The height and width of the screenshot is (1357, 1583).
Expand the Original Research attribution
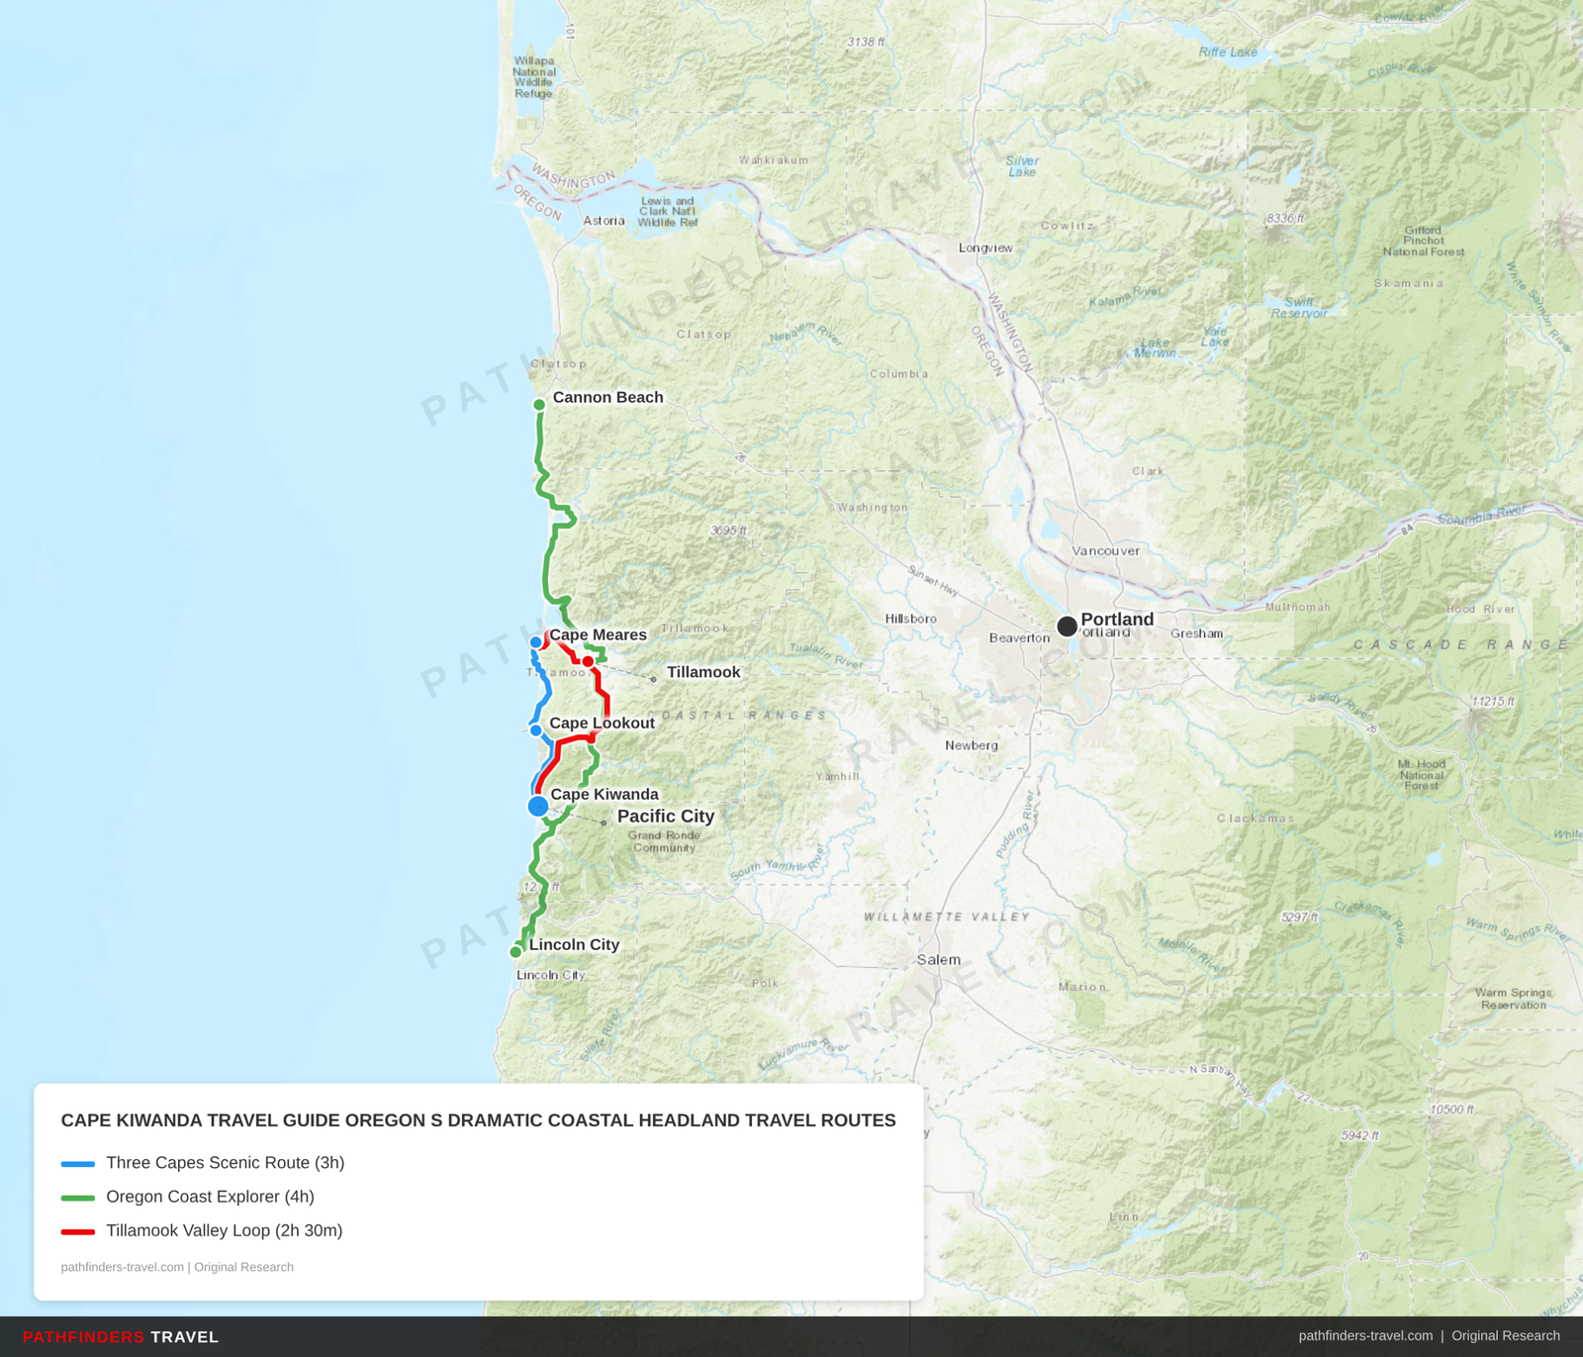pyautogui.click(x=1496, y=1334)
